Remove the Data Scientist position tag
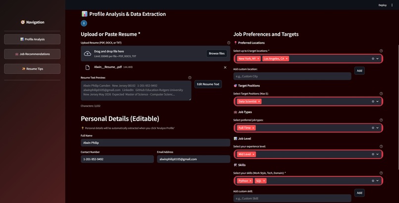This screenshot has height=203, width=399. point(259,101)
